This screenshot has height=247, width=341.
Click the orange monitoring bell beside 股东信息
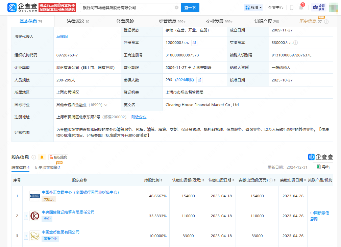point(41,157)
